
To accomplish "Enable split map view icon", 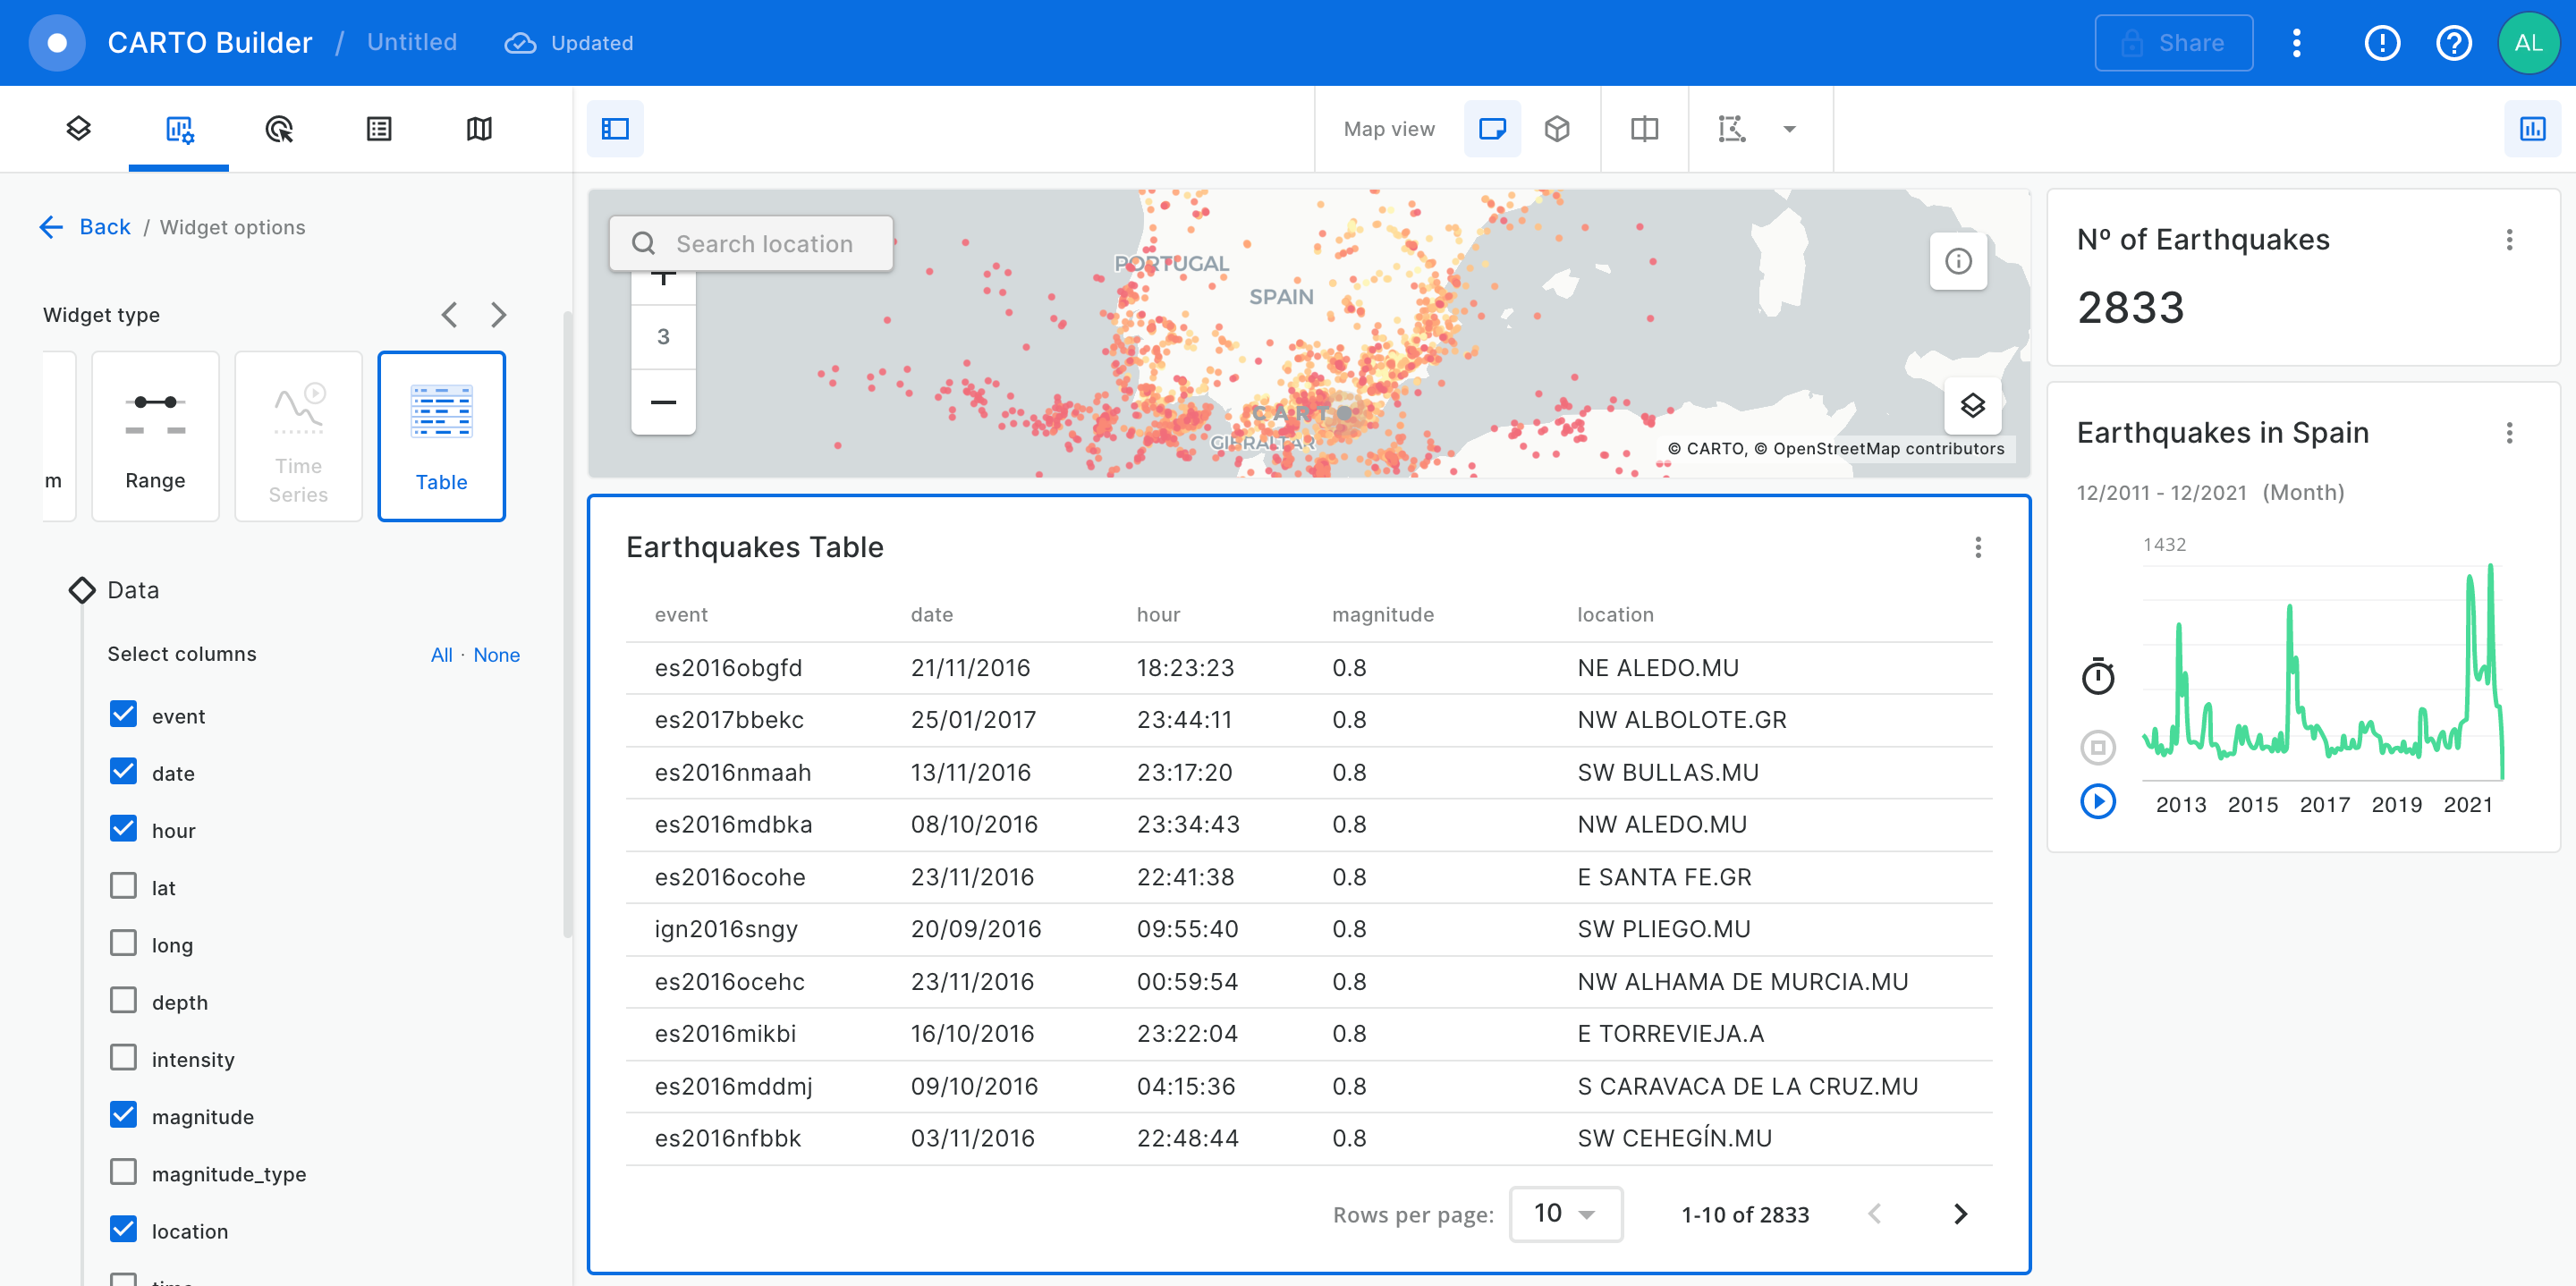I will tap(1644, 129).
